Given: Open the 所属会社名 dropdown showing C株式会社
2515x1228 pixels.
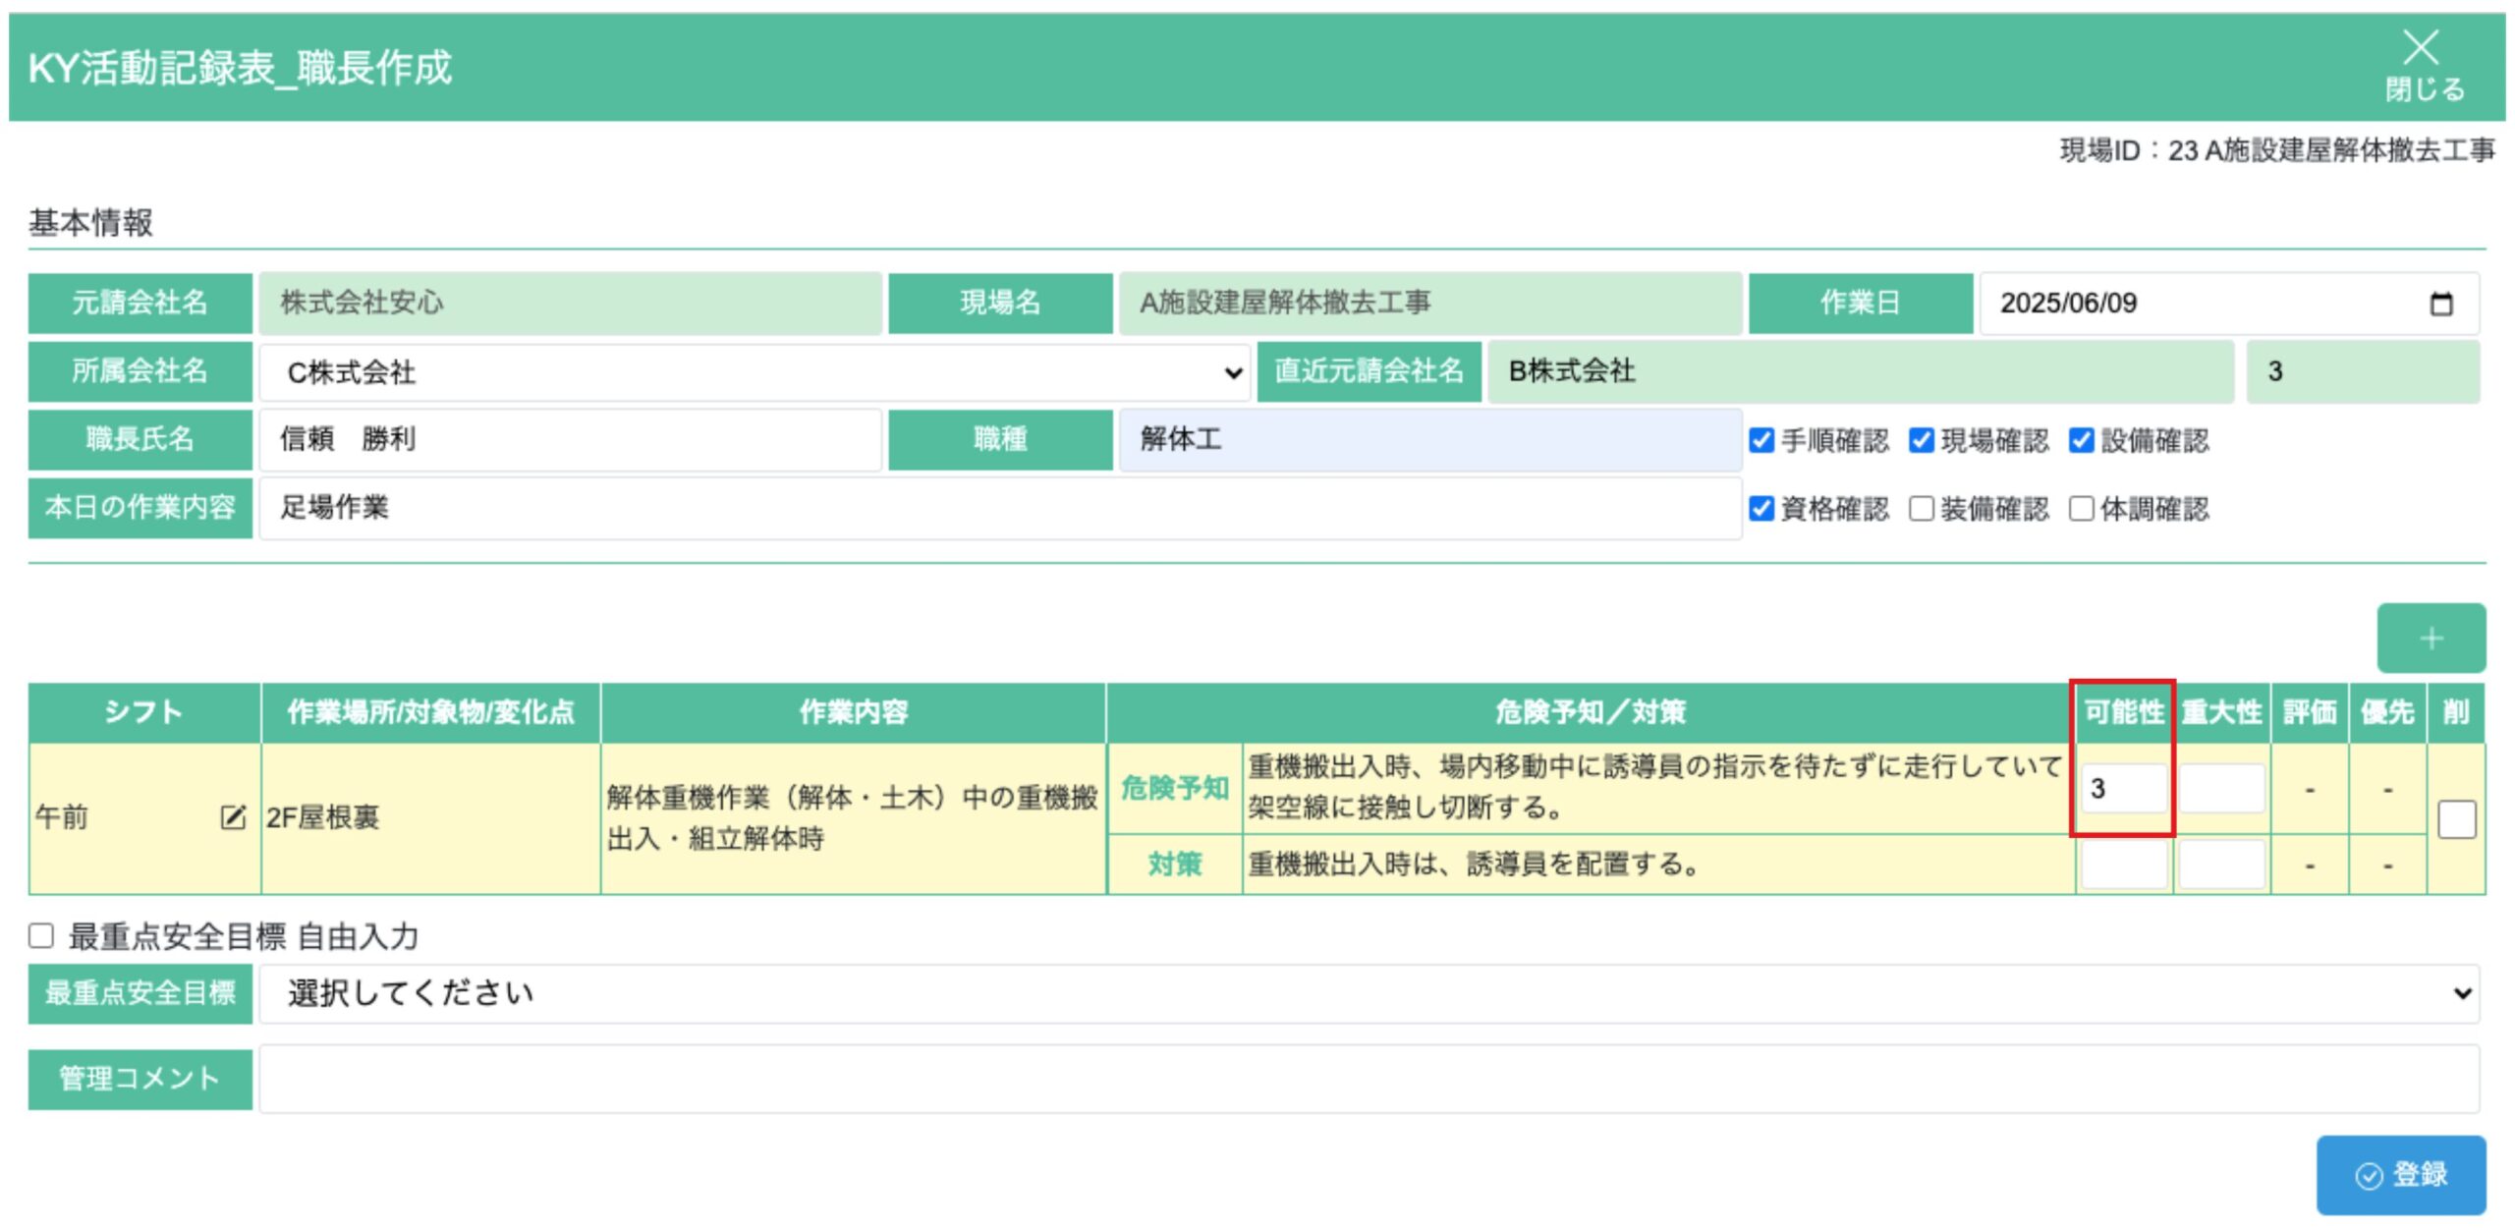Looking at the screenshot, I should click(754, 372).
